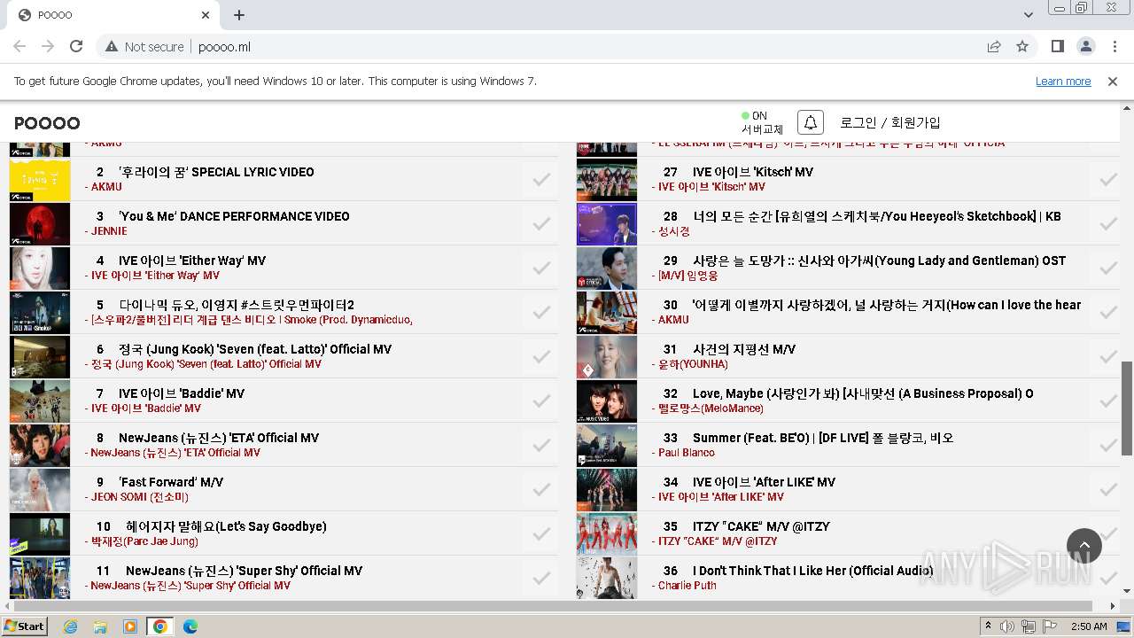The image size is (1134, 638).
Task: Select Summer (Feat. BE'O) DF LIVE title
Action: (x=823, y=438)
